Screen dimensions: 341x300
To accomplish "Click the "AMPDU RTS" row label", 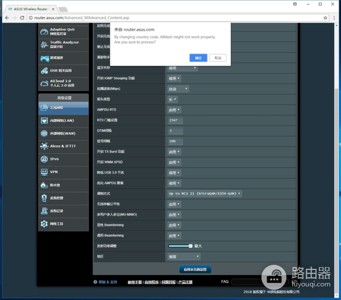I will (x=106, y=109).
